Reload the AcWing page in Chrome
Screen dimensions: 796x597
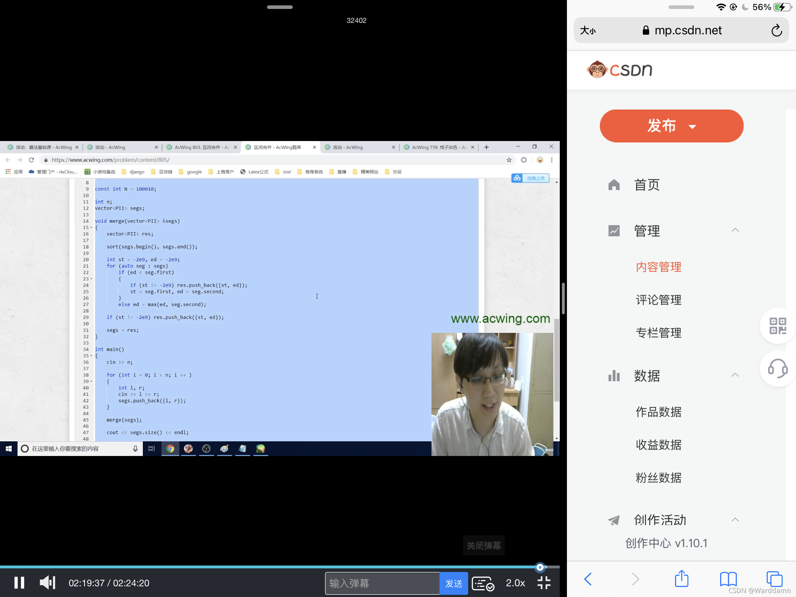pos(31,160)
